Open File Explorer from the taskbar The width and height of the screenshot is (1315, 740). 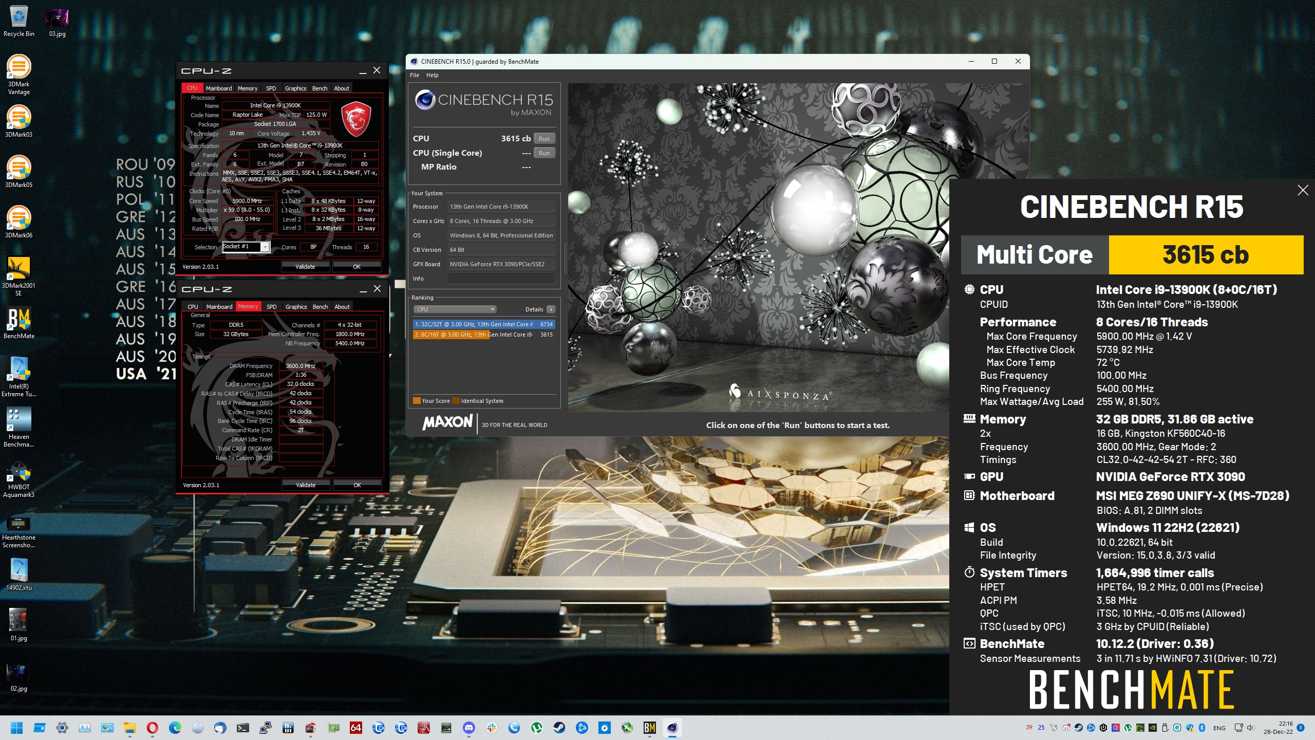click(x=130, y=728)
